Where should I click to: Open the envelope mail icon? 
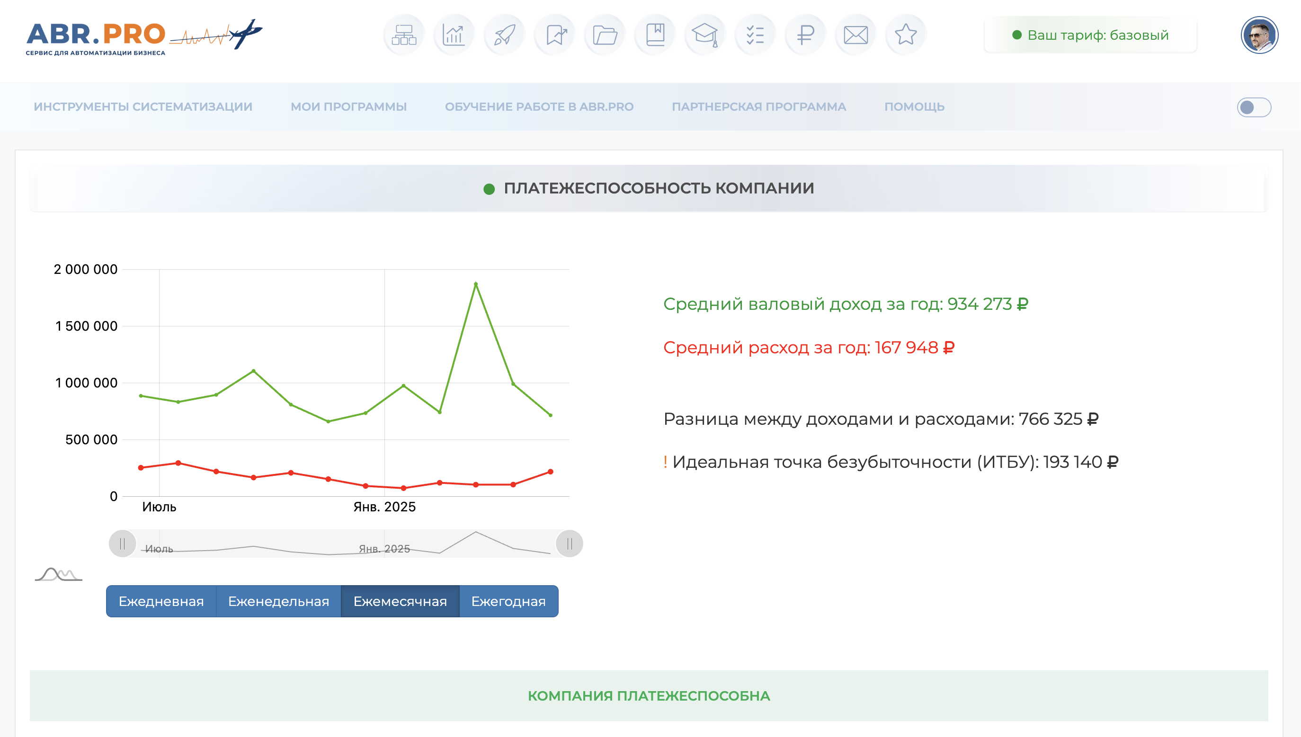tap(855, 35)
